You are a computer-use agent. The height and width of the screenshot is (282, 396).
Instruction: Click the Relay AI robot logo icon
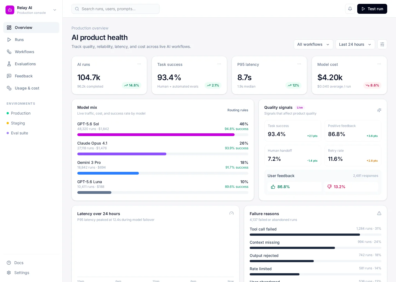pyautogui.click(x=10, y=10)
